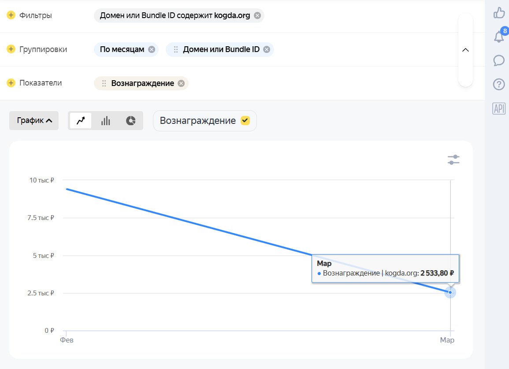Open chart settings sliders icon
The height and width of the screenshot is (369, 509).
(x=453, y=160)
